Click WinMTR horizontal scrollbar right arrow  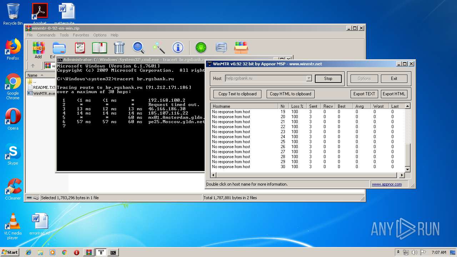pyautogui.click(x=402, y=175)
